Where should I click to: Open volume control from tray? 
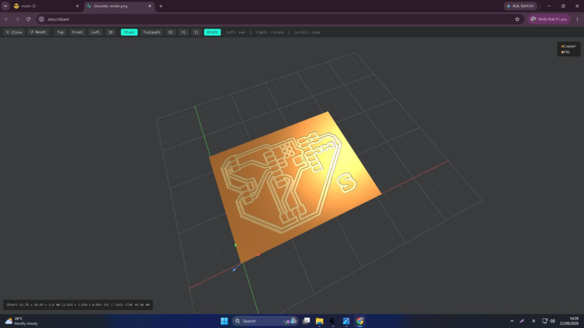(x=552, y=321)
